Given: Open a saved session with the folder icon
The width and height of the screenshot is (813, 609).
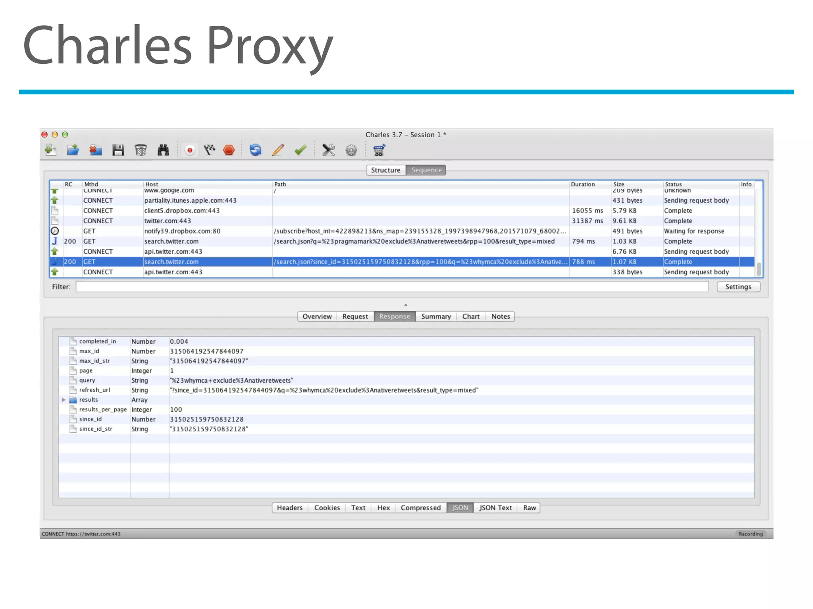Looking at the screenshot, I should [73, 150].
